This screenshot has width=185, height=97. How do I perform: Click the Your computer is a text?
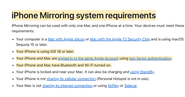[32, 39]
